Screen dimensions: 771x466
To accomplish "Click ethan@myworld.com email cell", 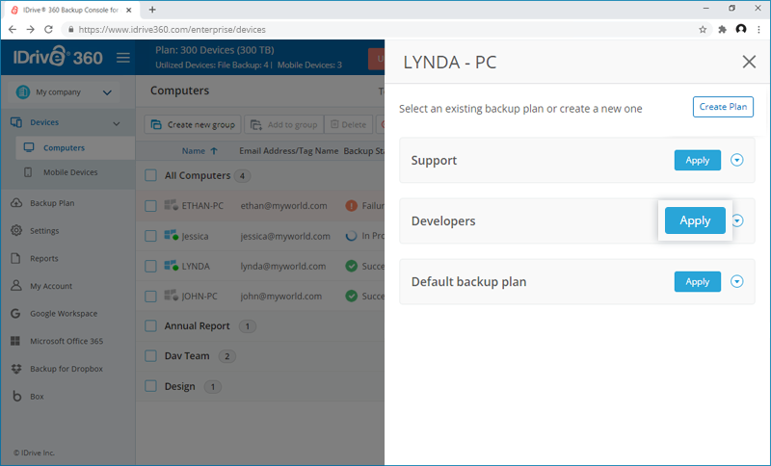I will pos(283,206).
